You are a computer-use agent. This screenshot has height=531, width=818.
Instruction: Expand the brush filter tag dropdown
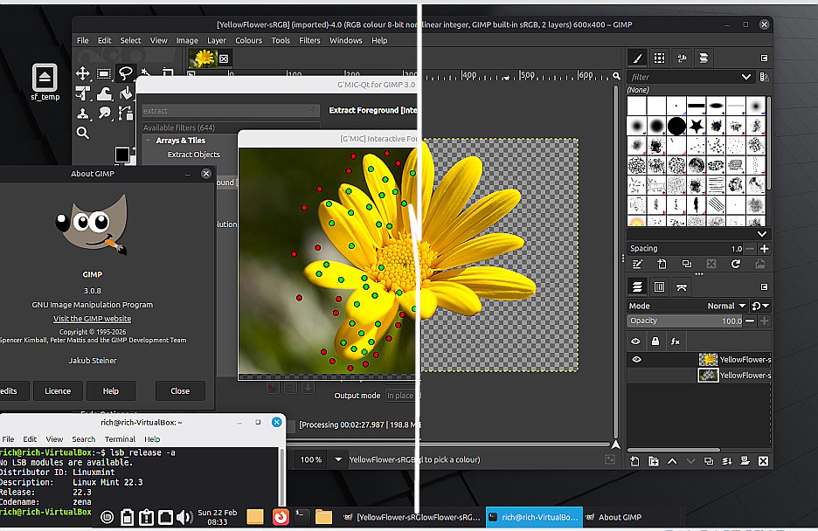[746, 77]
